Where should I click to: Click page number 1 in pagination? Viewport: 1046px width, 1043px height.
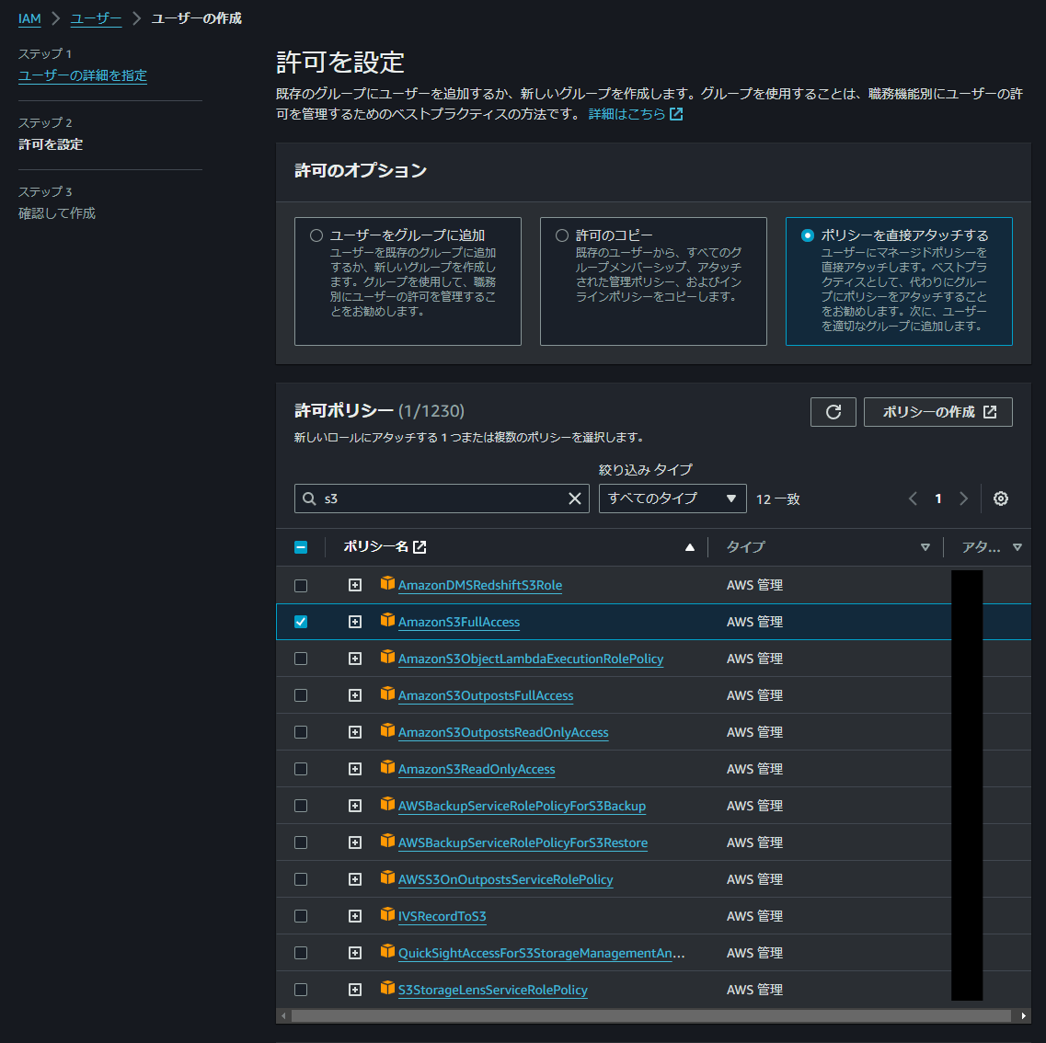pyautogui.click(x=938, y=499)
